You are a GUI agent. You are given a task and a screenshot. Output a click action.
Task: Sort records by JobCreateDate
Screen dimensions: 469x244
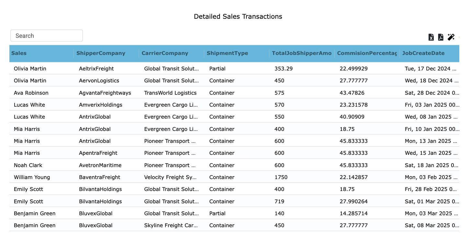tap(424, 53)
